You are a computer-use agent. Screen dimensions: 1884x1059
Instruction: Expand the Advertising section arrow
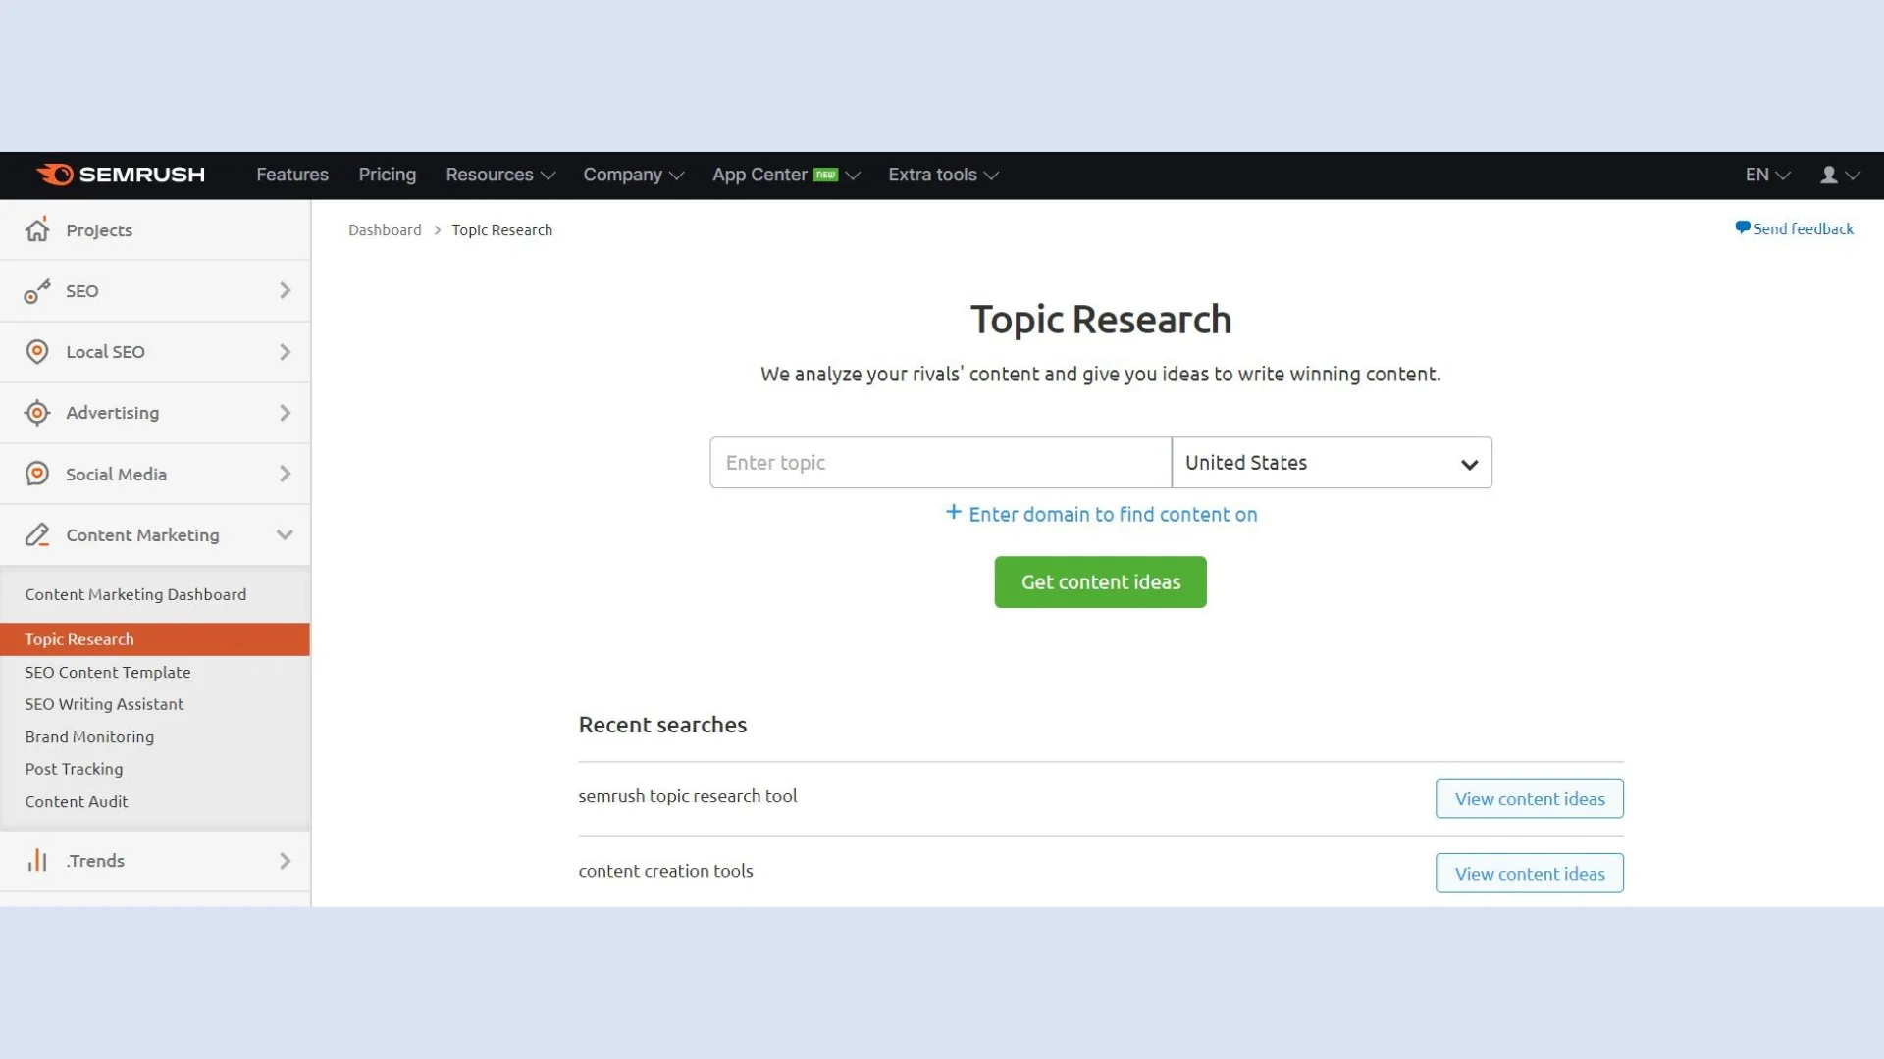pyautogui.click(x=285, y=413)
